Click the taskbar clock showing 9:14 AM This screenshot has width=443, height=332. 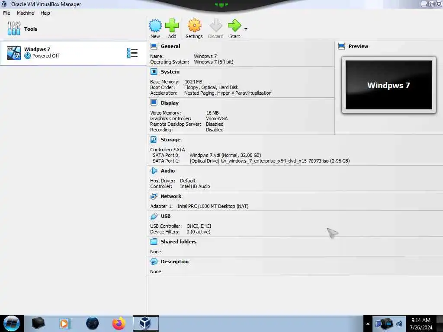[421, 323]
